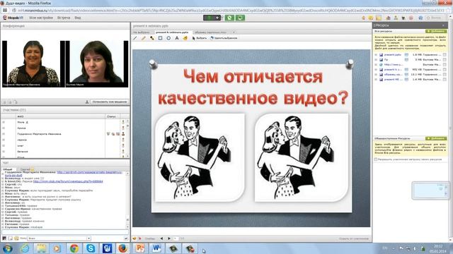Click the chat message input field
Screen dimensions: 453x254
point(65,232)
